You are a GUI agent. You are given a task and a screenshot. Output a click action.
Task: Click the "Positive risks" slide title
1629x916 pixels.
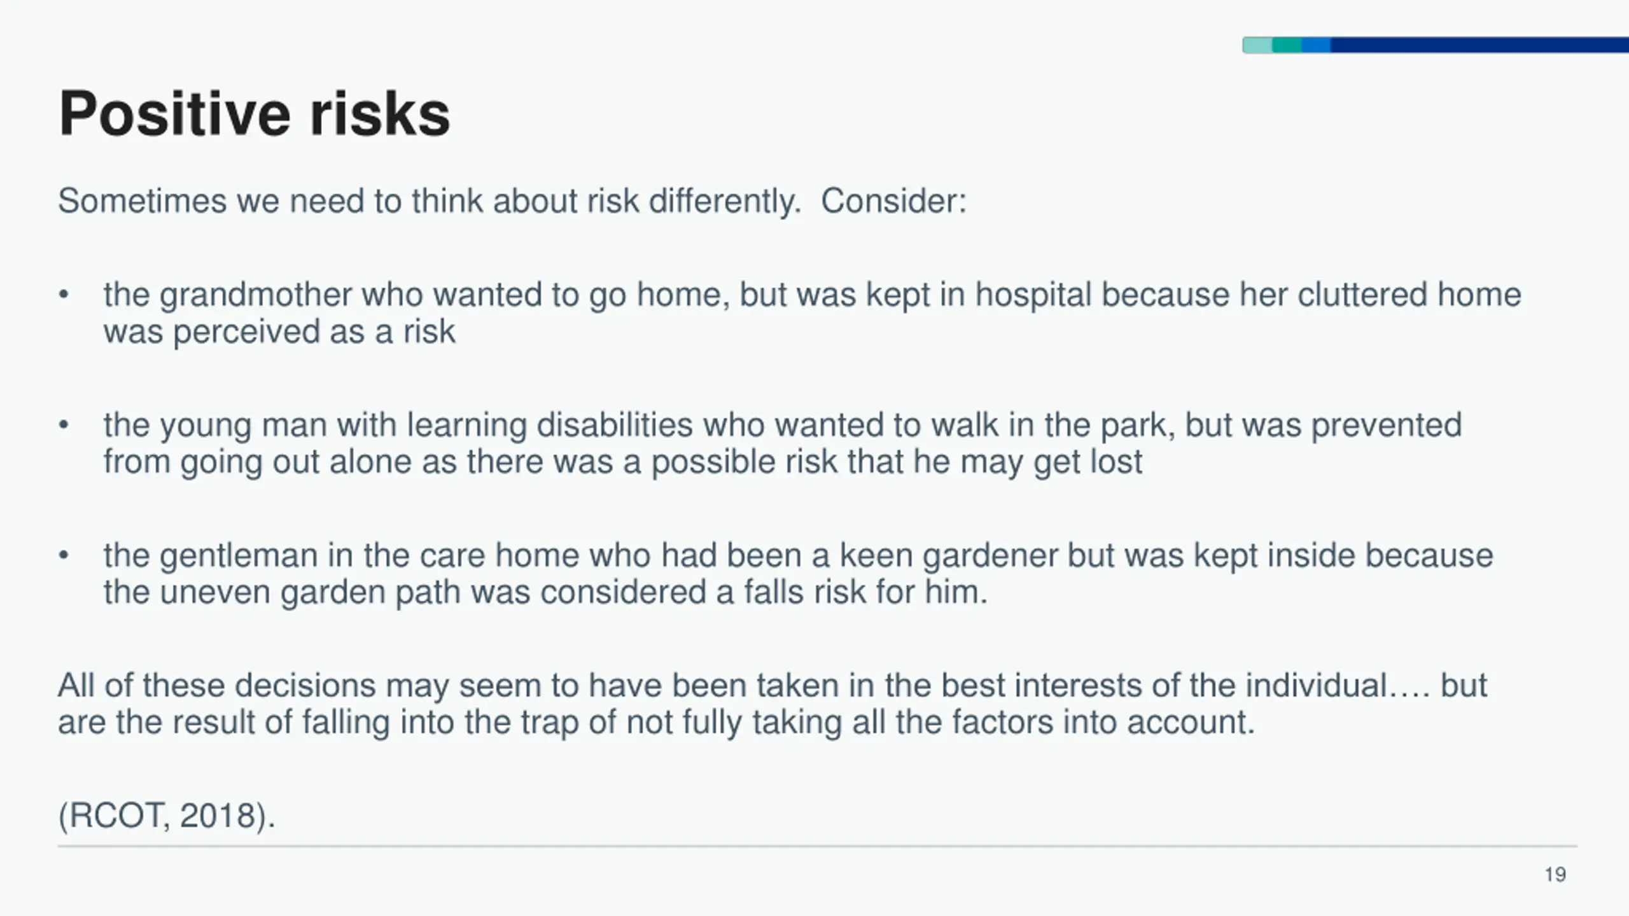click(x=255, y=114)
